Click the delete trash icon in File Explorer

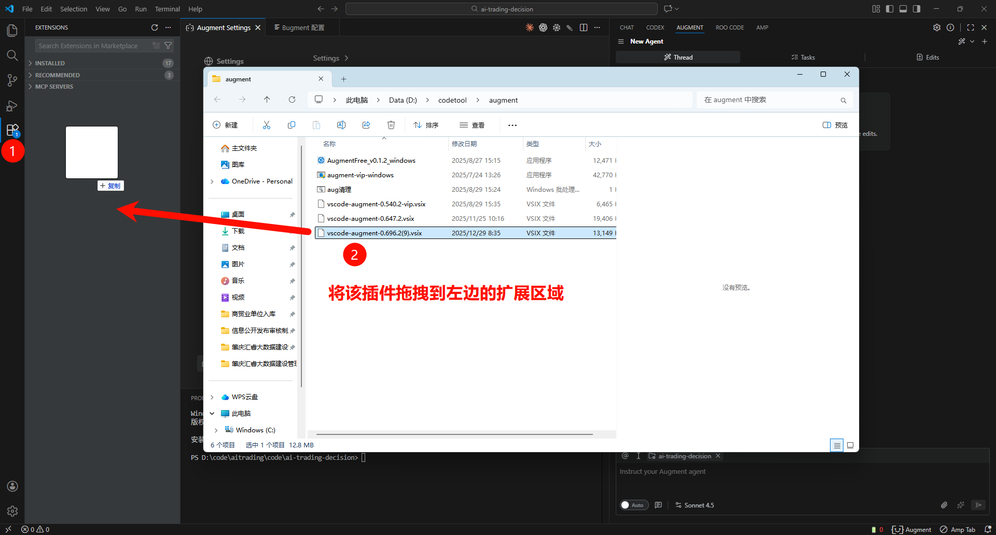coord(391,125)
